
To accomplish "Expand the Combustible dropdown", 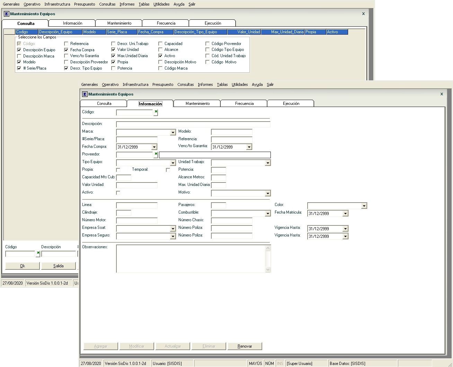I will (x=267, y=214).
